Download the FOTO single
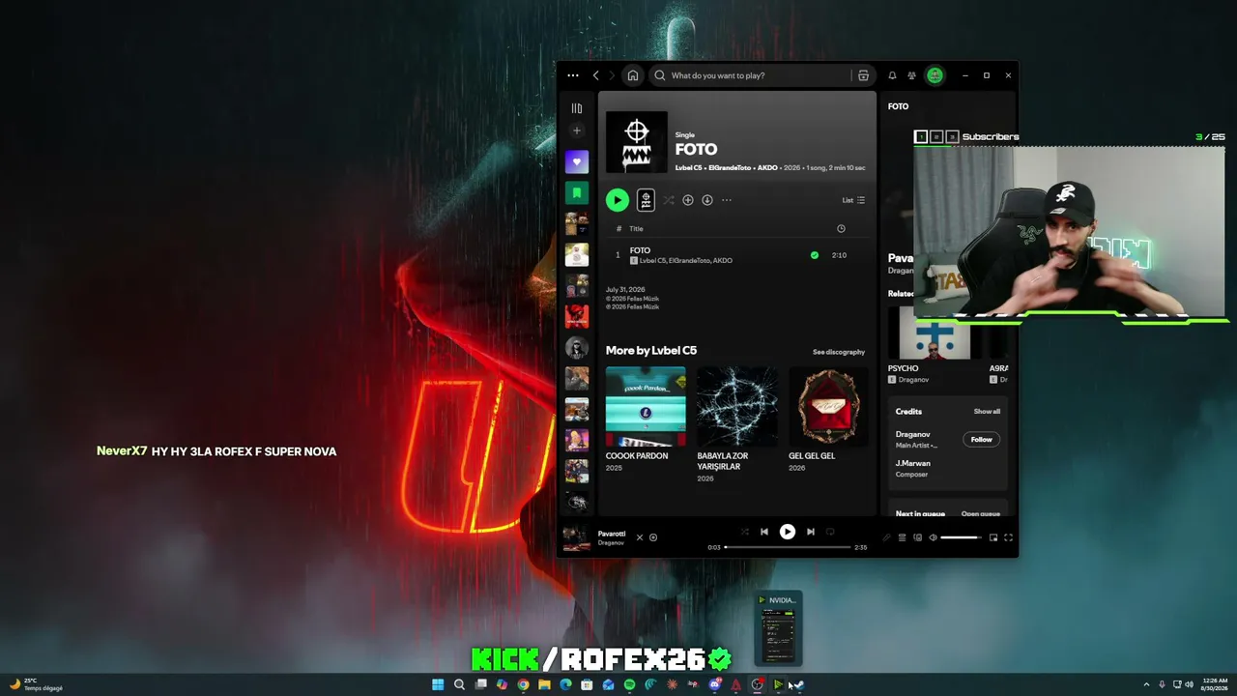The width and height of the screenshot is (1237, 696). [x=707, y=200]
